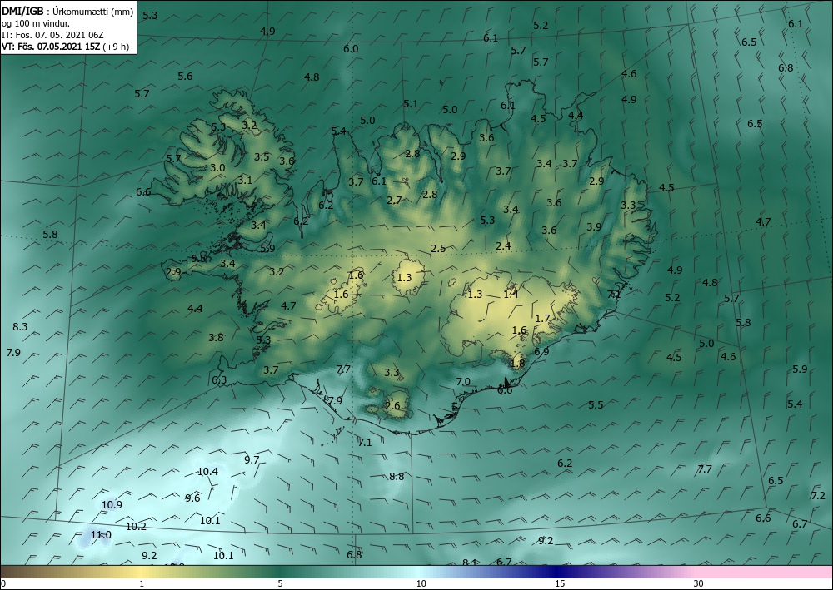This screenshot has width=833, height=590.
Task: Click the 'DMI/IGB : Úrkomumætti (mm)' legend title
Action: pyautogui.click(x=67, y=12)
